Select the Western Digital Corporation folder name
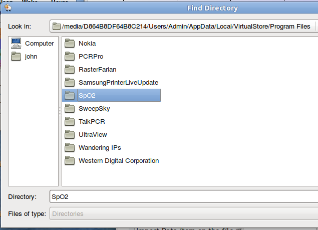This screenshot has height=230, width=318. point(119,160)
